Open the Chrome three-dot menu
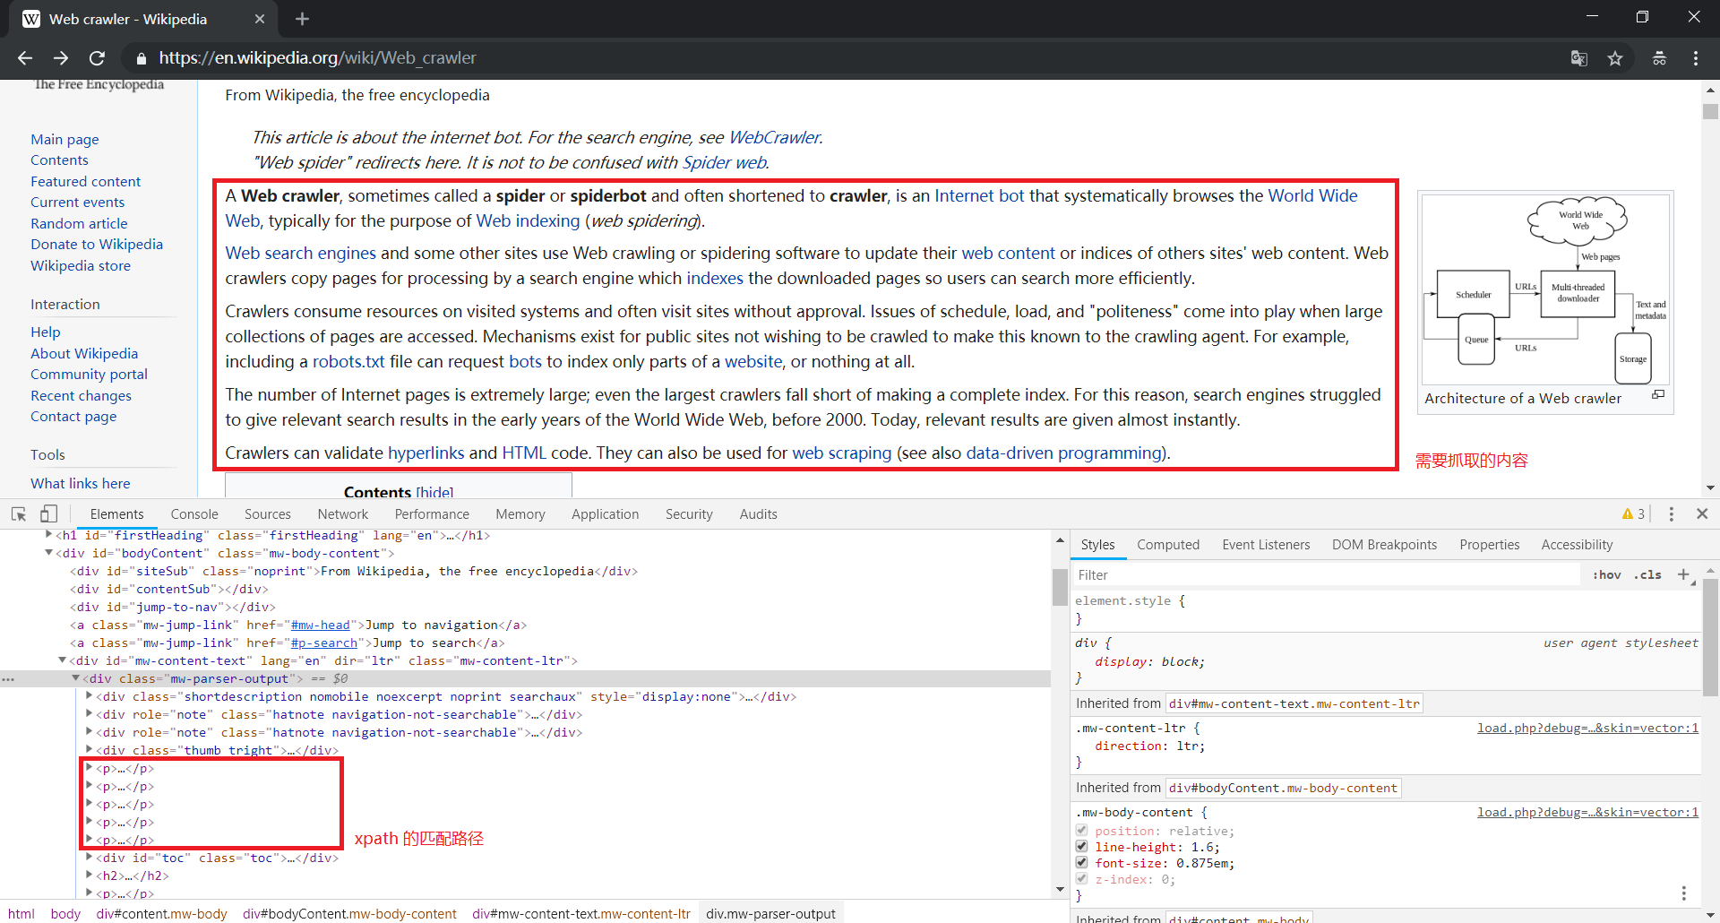1720x923 pixels. coord(1696,58)
